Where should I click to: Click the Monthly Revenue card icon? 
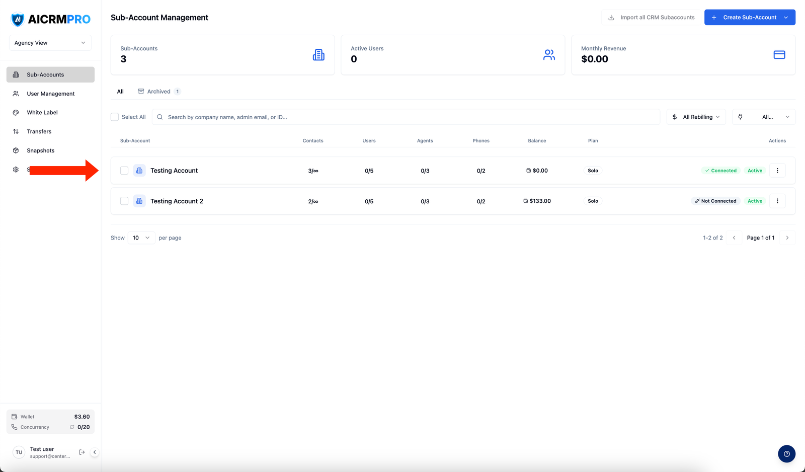point(779,55)
